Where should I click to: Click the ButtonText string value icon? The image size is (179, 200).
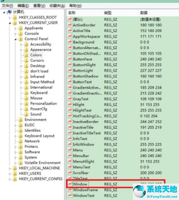pyautogui.click(x=70, y=82)
